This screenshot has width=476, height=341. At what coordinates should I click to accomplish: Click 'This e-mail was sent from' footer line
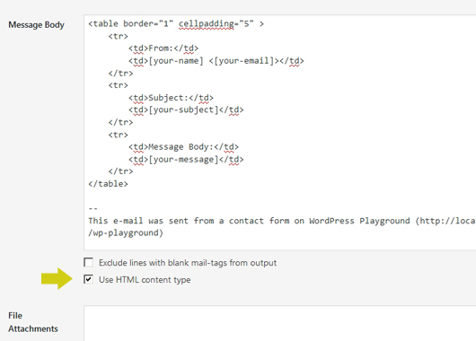[x=282, y=221]
